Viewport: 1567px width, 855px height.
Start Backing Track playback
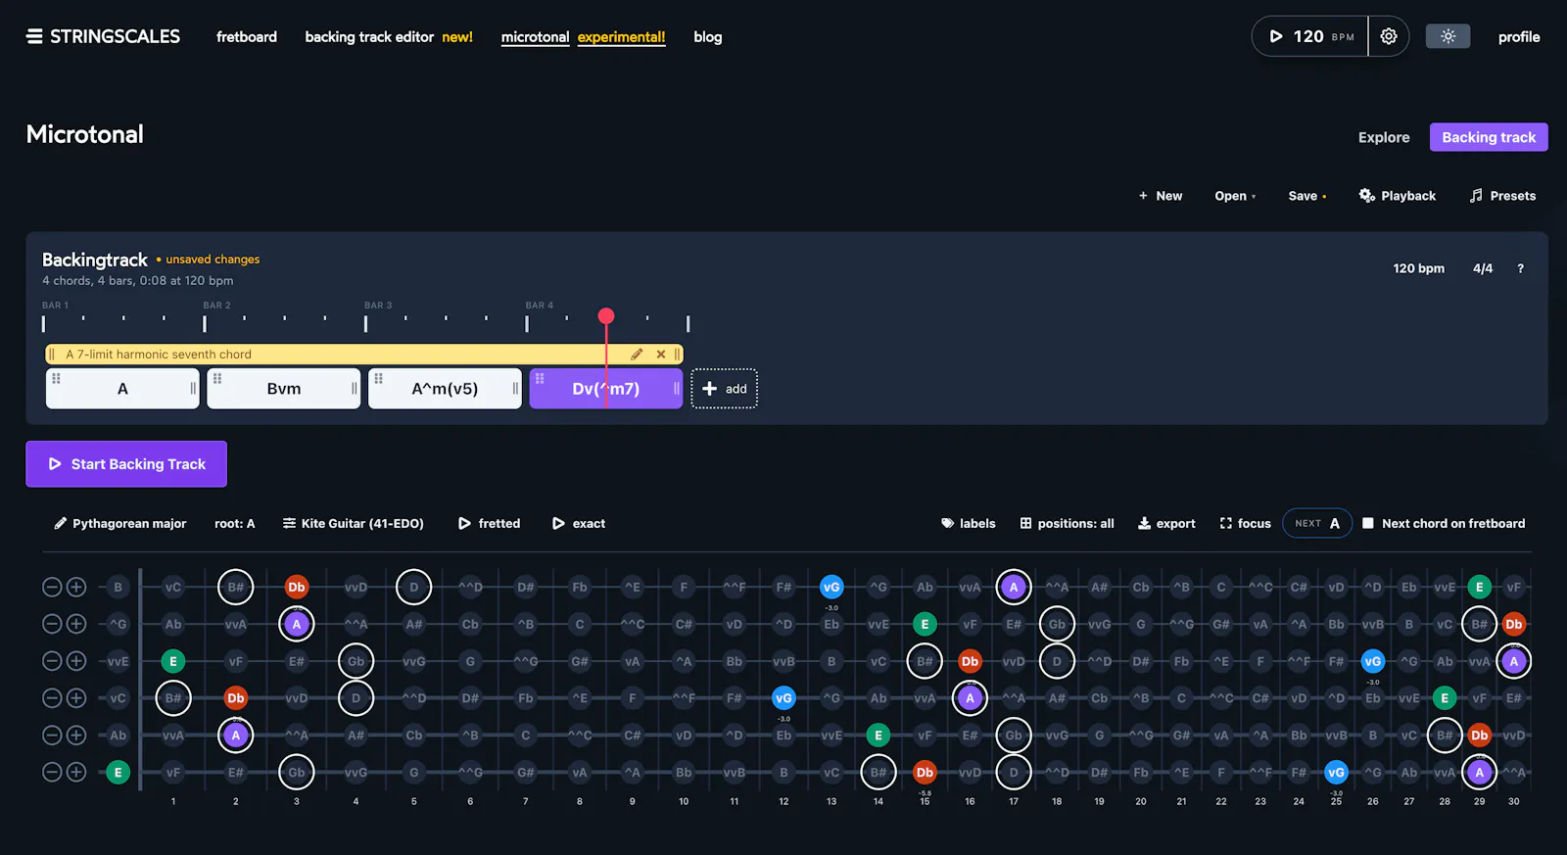[x=126, y=464]
